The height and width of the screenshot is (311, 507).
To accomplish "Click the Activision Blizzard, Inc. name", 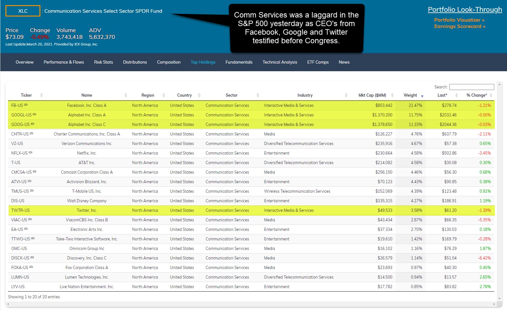I will coord(87,182).
